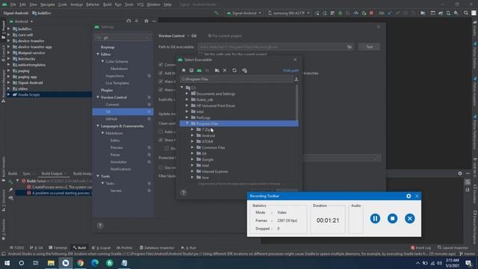Toggle the second 'Warn' checkbox
478x269 pixels.
tap(161, 90)
